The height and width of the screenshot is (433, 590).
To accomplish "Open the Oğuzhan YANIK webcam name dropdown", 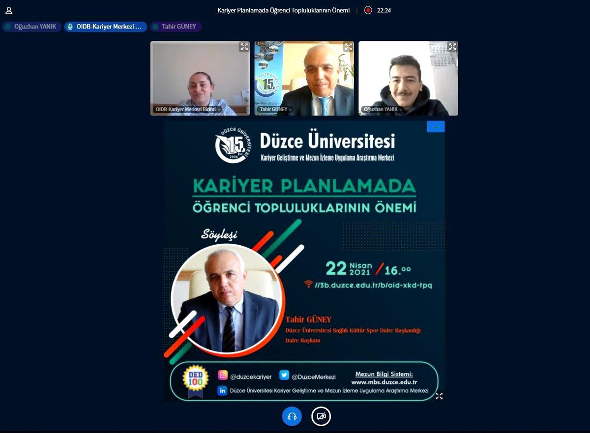I will point(383,109).
